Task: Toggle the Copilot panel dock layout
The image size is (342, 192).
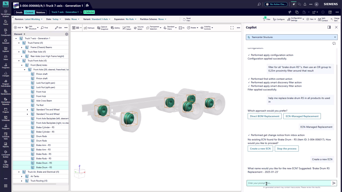Action: [x=329, y=27]
